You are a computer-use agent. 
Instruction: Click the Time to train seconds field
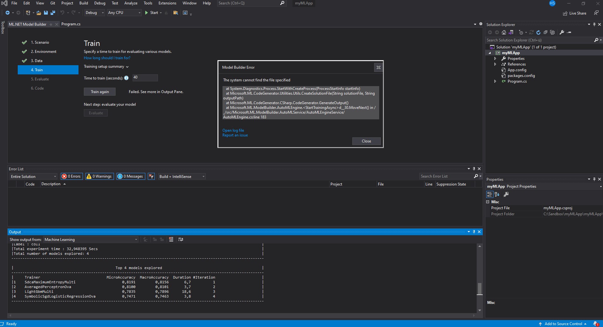click(145, 78)
